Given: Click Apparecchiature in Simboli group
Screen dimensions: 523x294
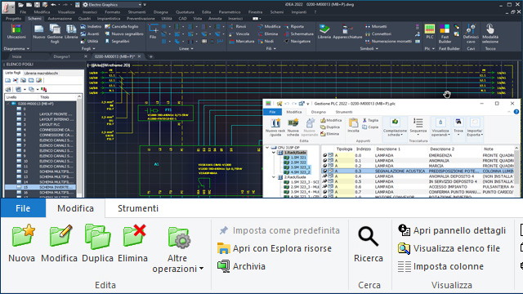Looking at the screenshot, I should click(347, 32).
